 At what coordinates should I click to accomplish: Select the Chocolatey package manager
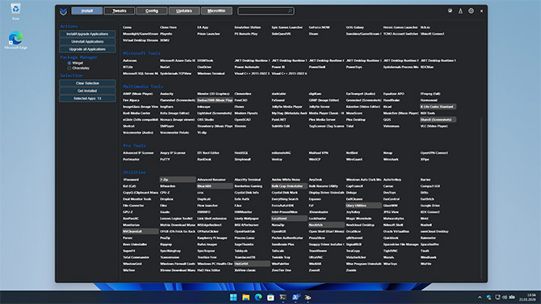pyautogui.click(x=78, y=68)
